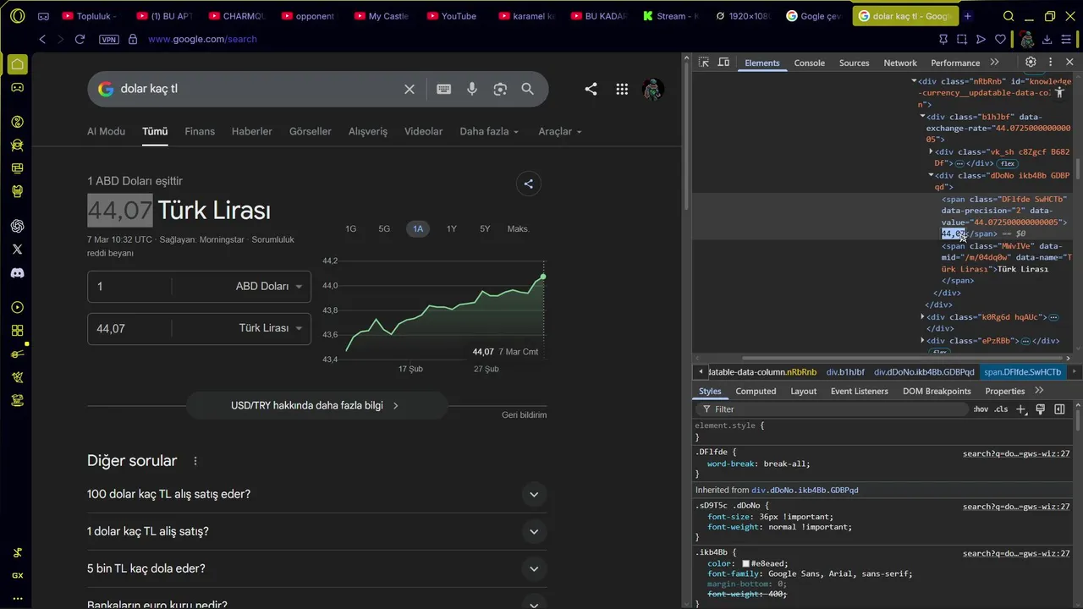The height and width of the screenshot is (609, 1083).
Task: Switch to the Haberler search tab
Action: (252, 131)
